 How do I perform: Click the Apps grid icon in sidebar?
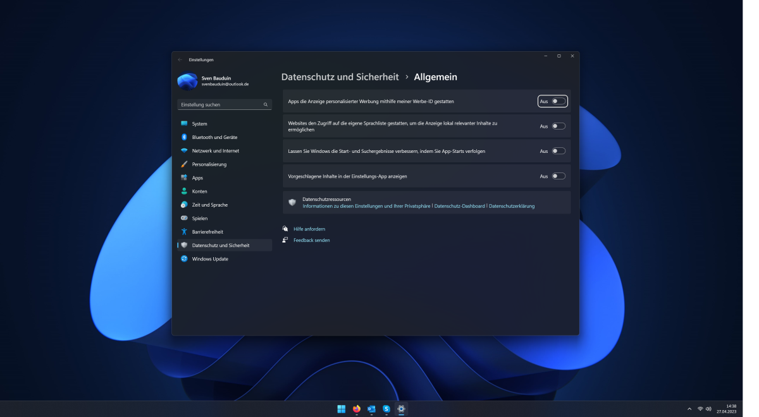tap(184, 178)
